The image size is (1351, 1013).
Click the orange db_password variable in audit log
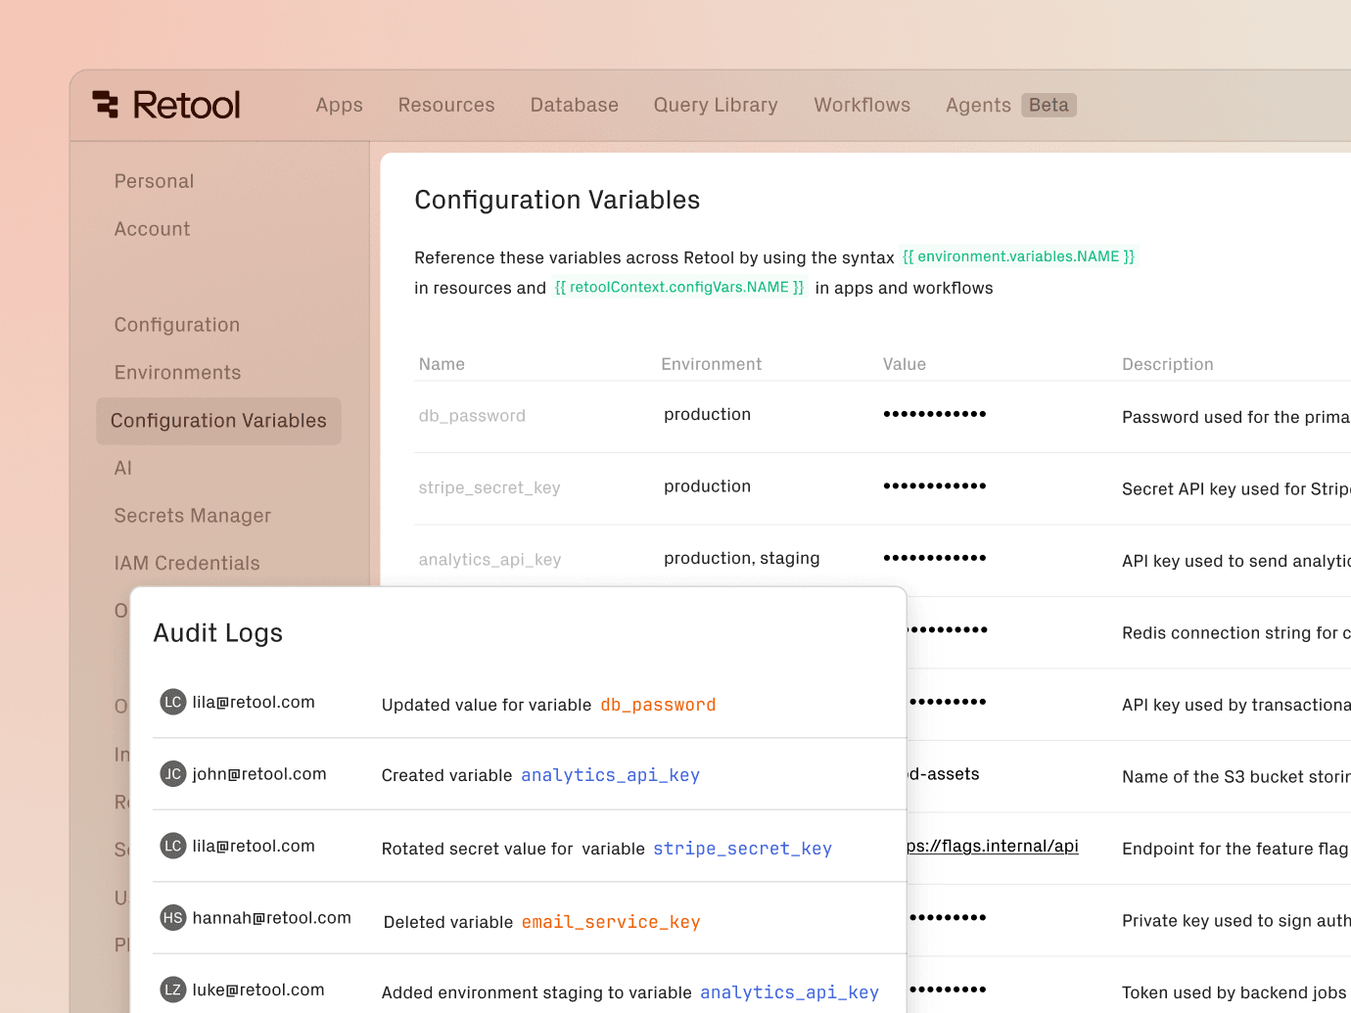click(x=658, y=705)
